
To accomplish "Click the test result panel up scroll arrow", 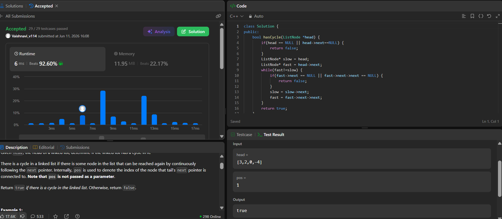I will [499, 143].
